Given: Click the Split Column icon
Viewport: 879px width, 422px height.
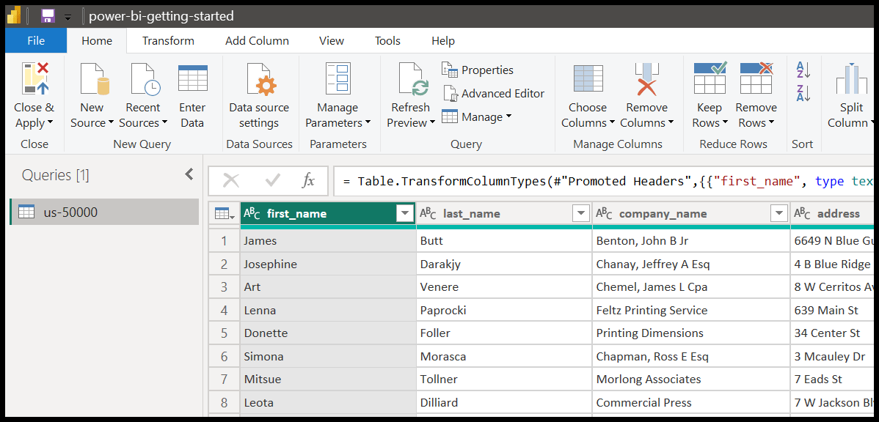Looking at the screenshot, I should (851, 78).
